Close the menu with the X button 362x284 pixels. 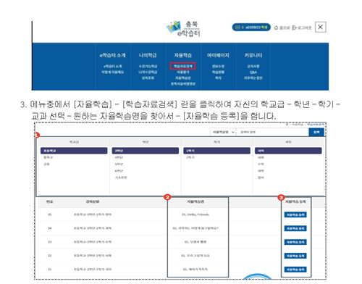[x=321, y=27]
